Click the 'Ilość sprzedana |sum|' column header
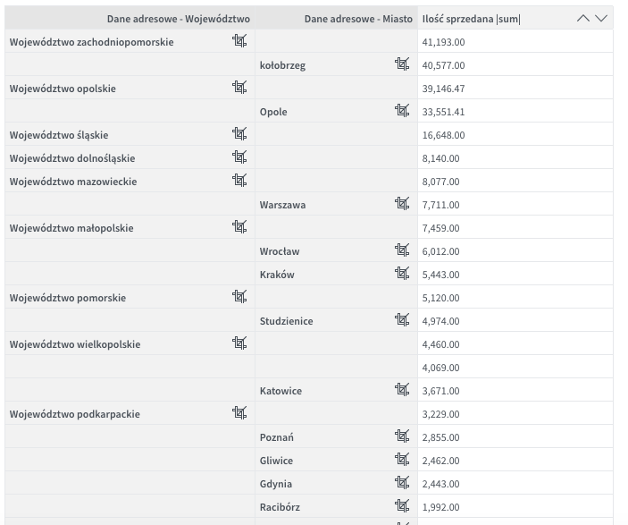 pos(471,18)
